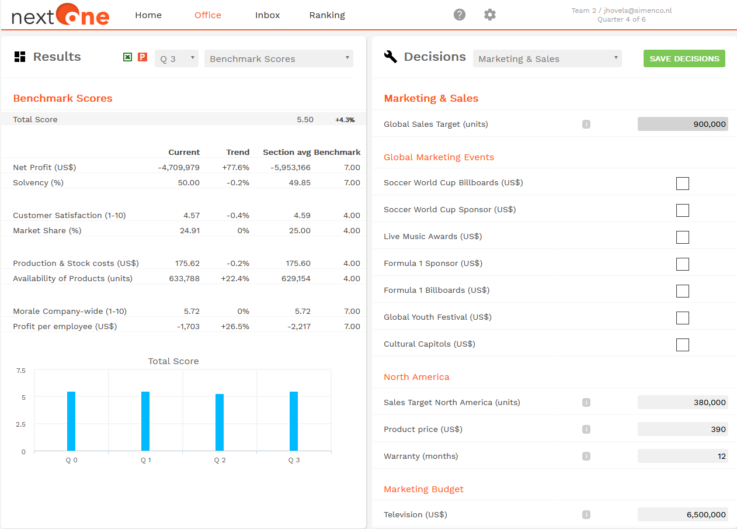Viewport: 737px width, 529px height.
Task: Click the help question mark icon
Action: (x=460, y=15)
